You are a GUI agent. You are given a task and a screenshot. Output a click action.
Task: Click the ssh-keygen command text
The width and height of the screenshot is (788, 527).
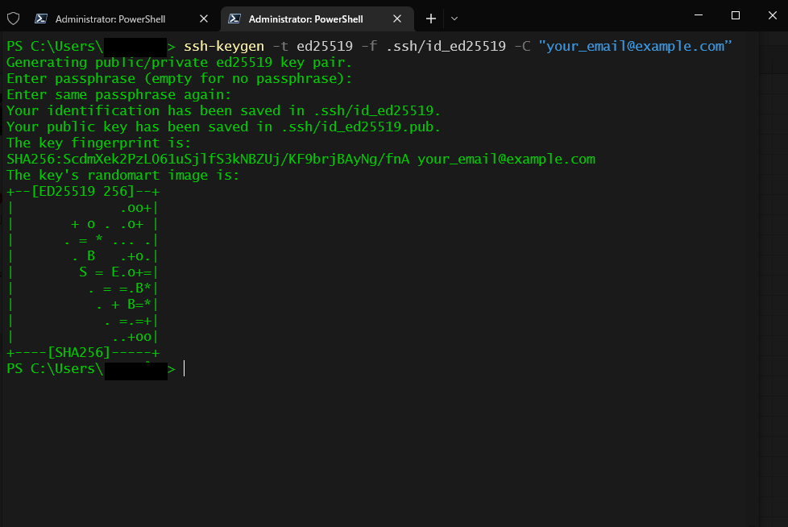coord(224,46)
